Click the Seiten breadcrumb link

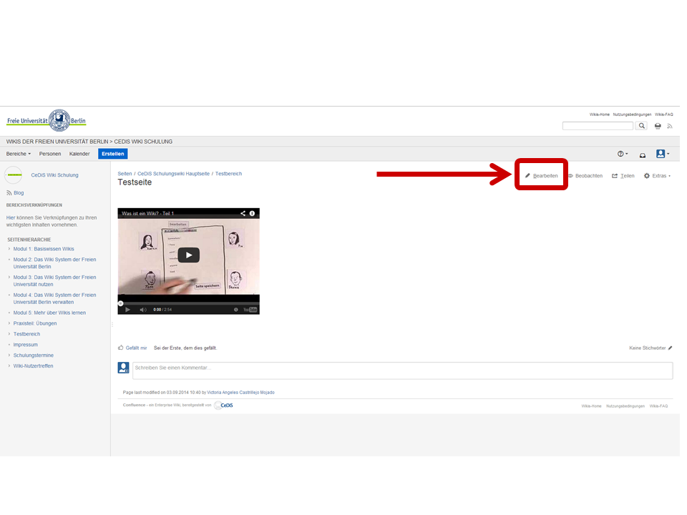(x=125, y=173)
